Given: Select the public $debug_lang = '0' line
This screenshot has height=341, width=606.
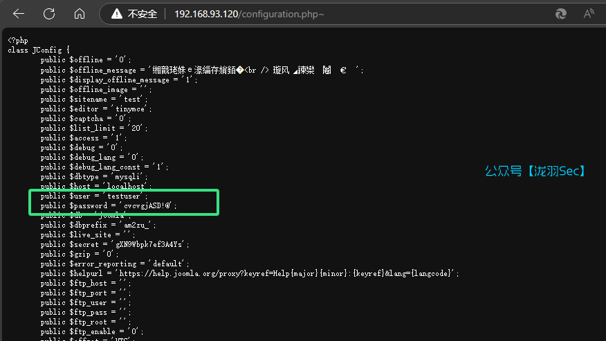Looking at the screenshot, I should tap(92, 157).
